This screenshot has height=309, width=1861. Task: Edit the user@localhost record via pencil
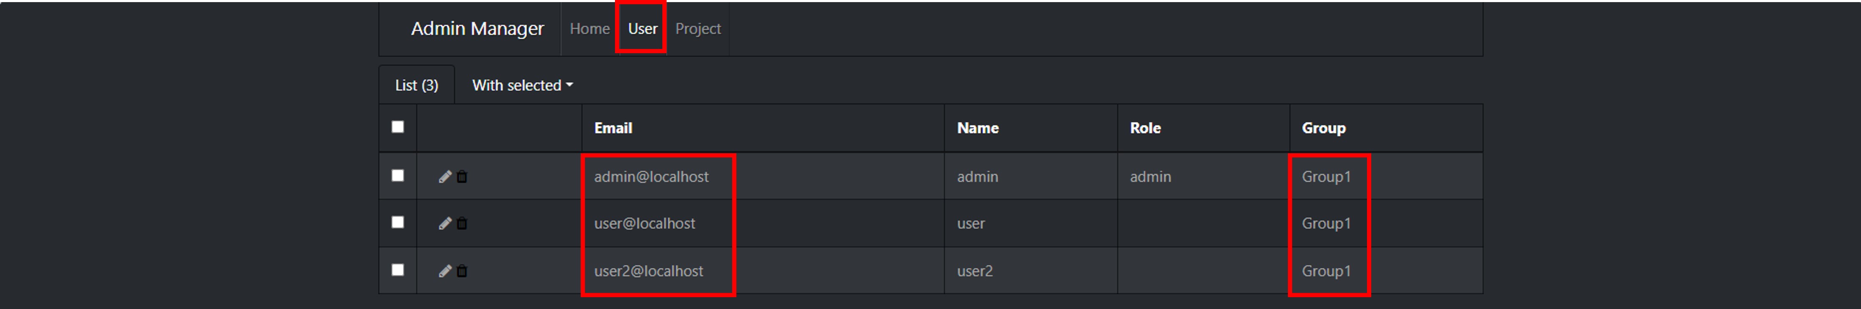(445, 223)
